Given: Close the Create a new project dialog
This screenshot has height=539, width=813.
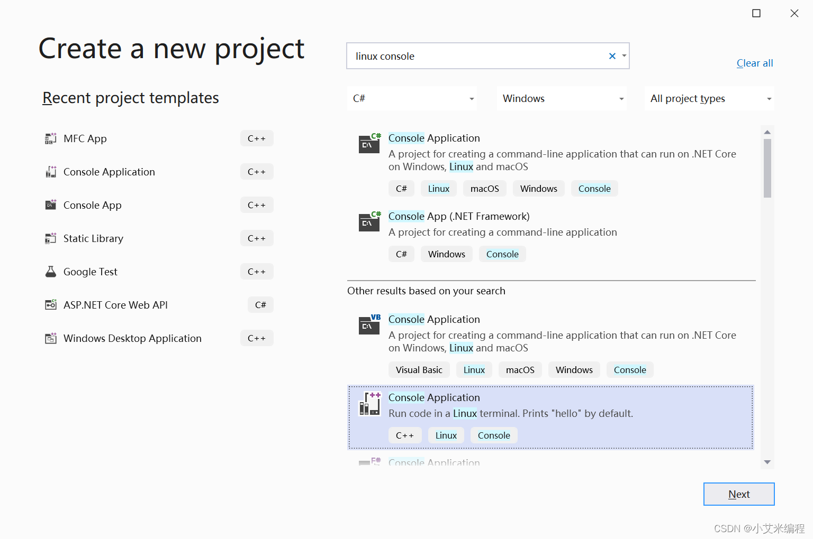Looking at the screenshot, I should pos(794,13).
